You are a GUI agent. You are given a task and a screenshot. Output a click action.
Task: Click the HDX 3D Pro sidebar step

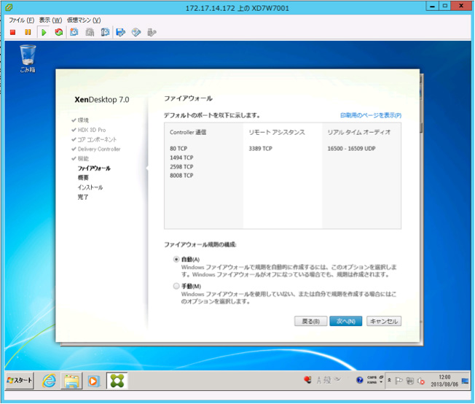(92, 130)
